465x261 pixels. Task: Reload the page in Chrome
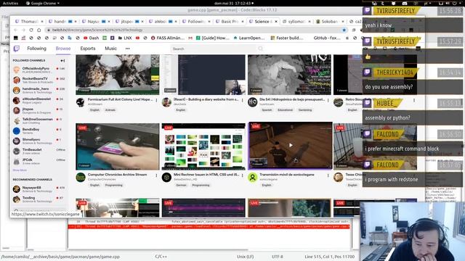click(31, 30)
